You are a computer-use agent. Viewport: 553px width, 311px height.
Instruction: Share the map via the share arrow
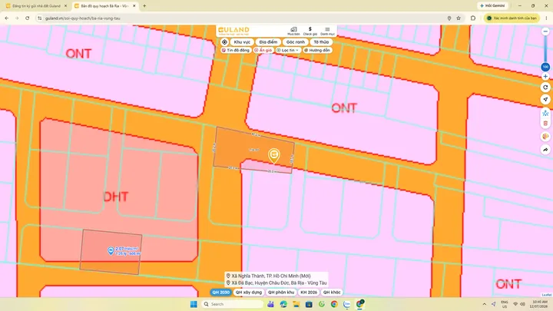545,150
